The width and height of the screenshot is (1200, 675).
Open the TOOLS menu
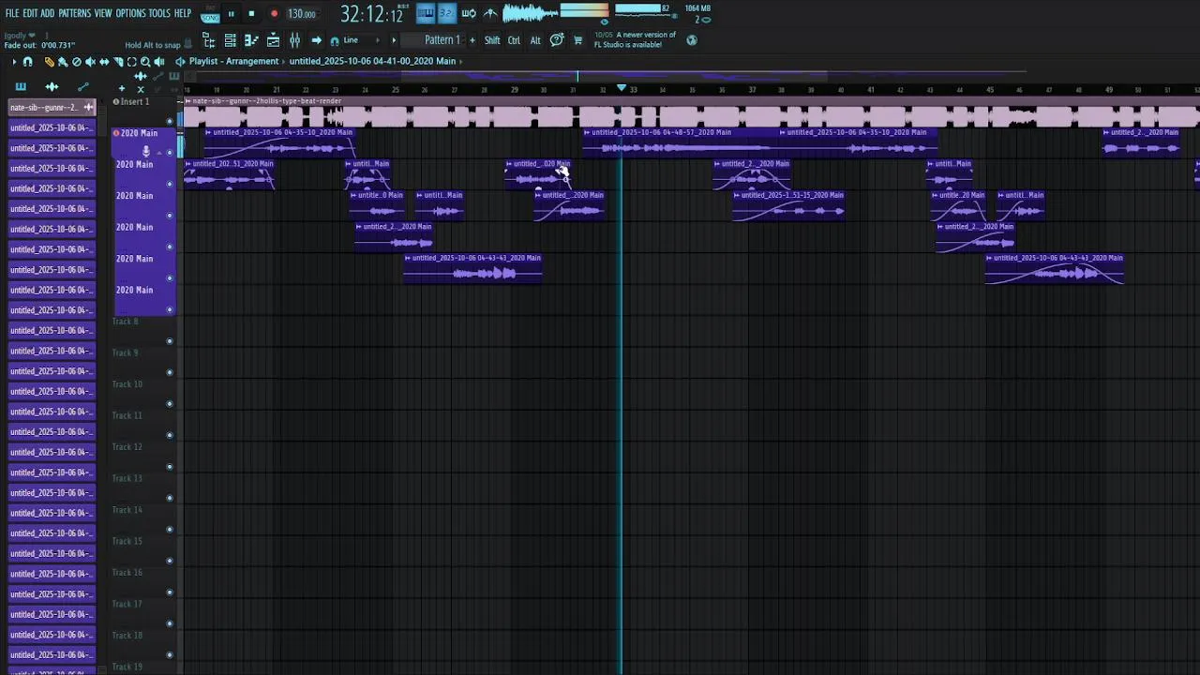pyautogui.click(x=159, y=14)
